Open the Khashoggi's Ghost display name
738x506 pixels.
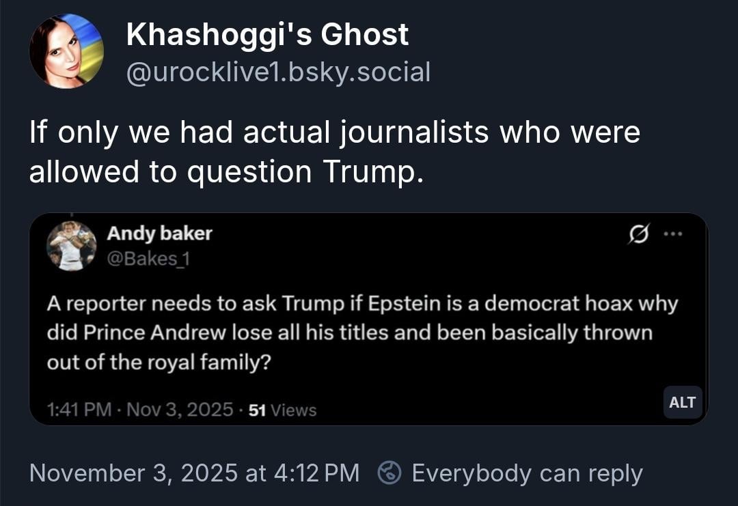tap(267, 35)
